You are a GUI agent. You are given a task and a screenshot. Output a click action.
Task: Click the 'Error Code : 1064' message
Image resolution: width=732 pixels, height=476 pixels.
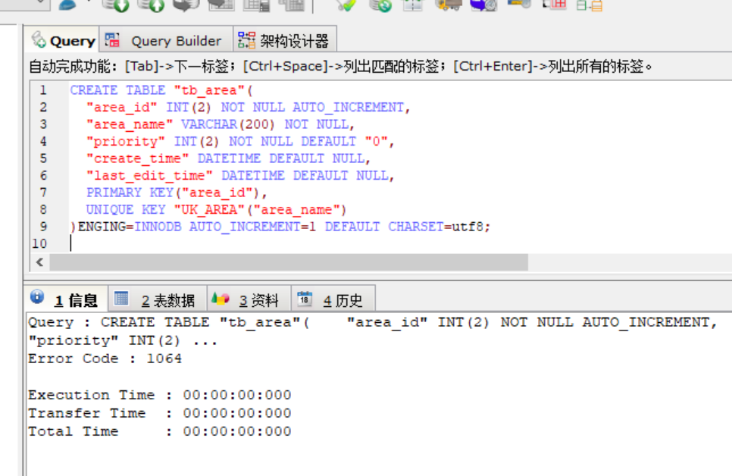105,359
